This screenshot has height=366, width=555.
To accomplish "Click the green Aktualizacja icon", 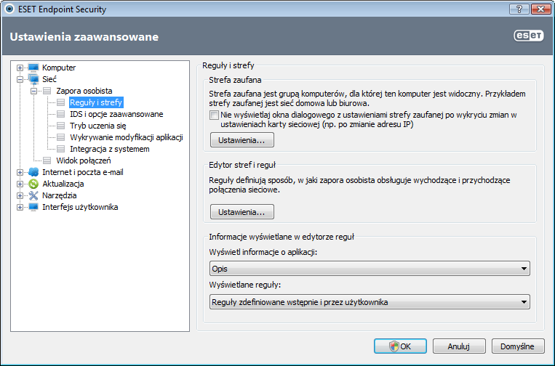I will tap(33, 184).
